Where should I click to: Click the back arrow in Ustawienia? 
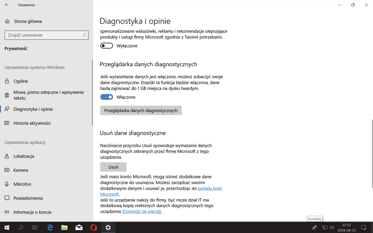[7, 5]
